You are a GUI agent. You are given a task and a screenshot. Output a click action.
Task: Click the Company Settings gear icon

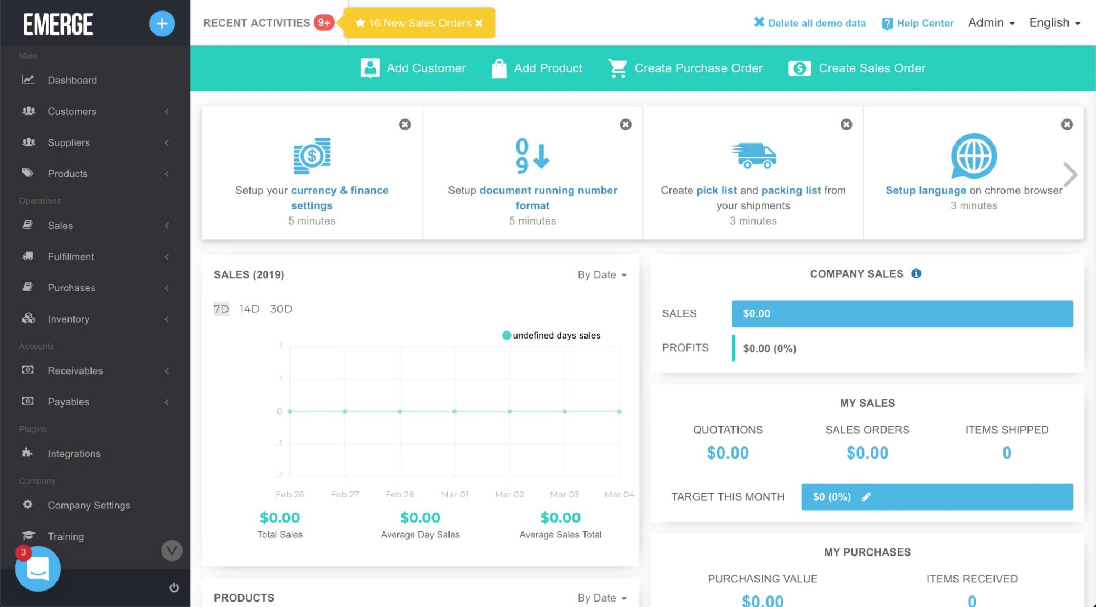(x=27, y=505)
